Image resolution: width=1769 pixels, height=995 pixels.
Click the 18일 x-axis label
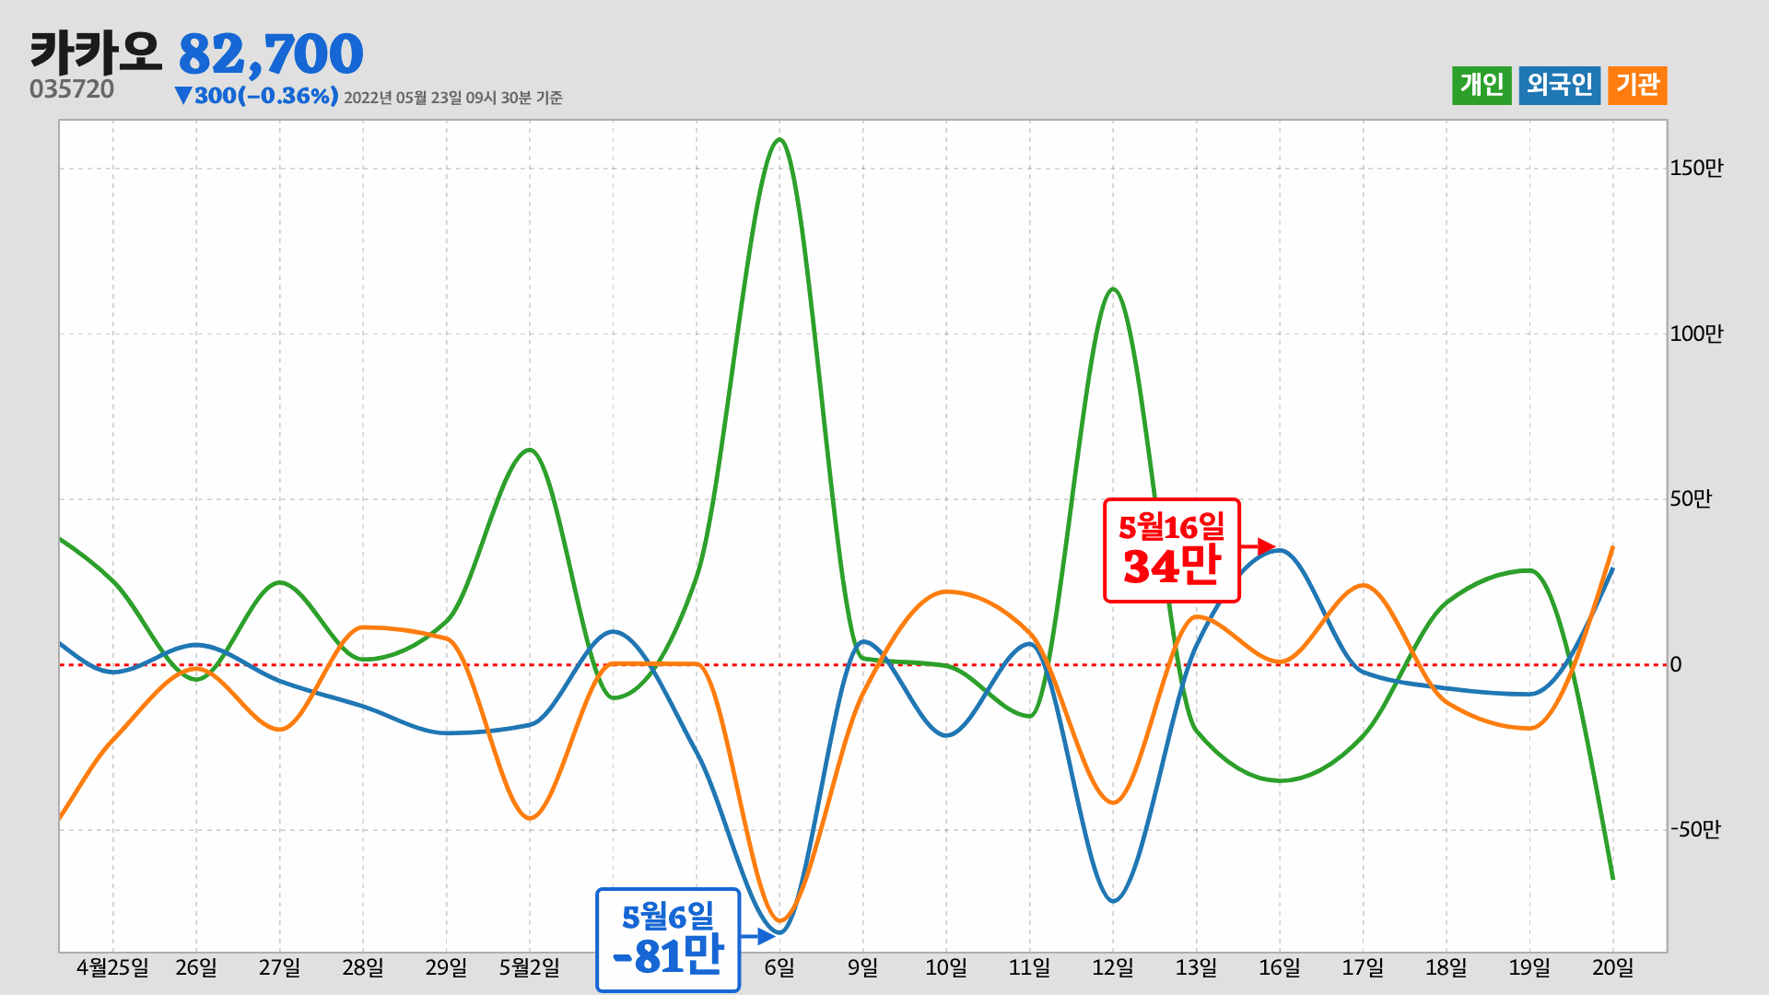(x=1447, y=967)
